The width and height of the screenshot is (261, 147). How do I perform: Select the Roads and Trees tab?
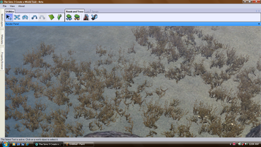[x=75, y=11]
